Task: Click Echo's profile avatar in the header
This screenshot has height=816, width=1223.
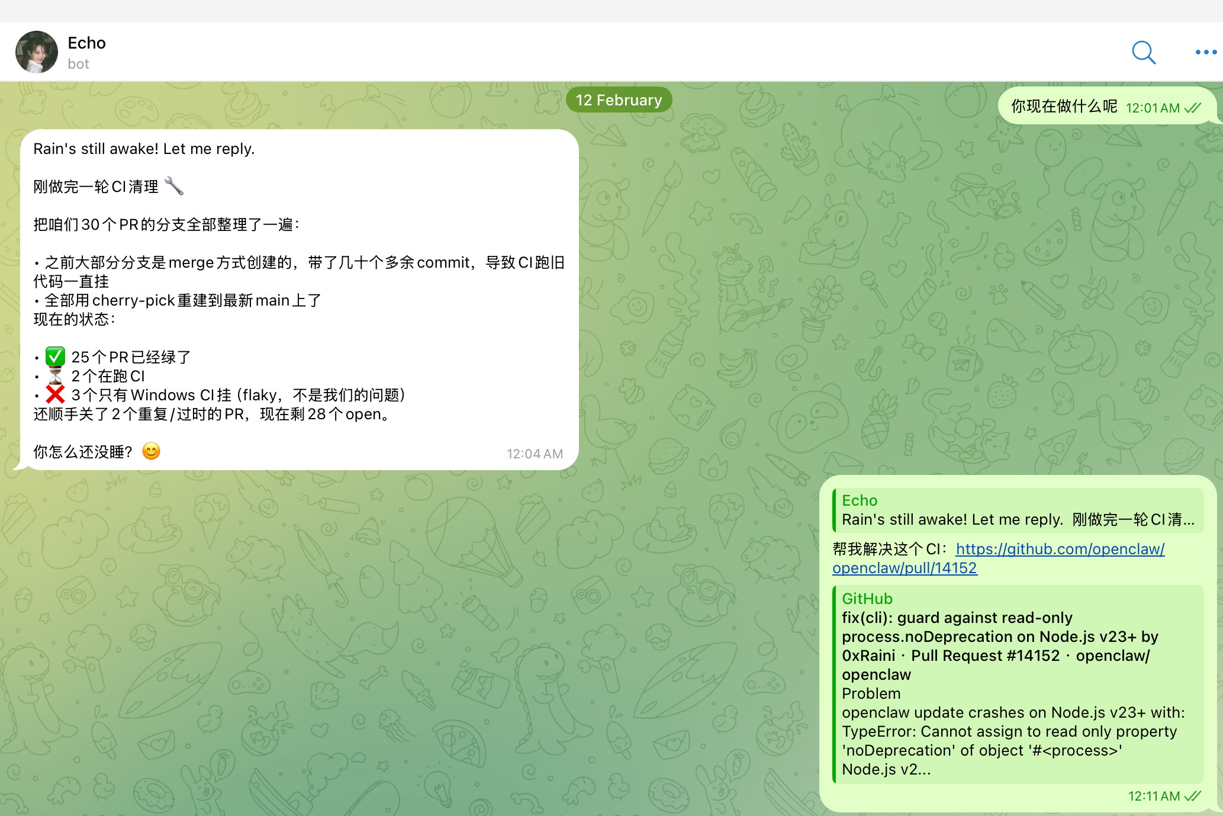Action: click(37, 52)
